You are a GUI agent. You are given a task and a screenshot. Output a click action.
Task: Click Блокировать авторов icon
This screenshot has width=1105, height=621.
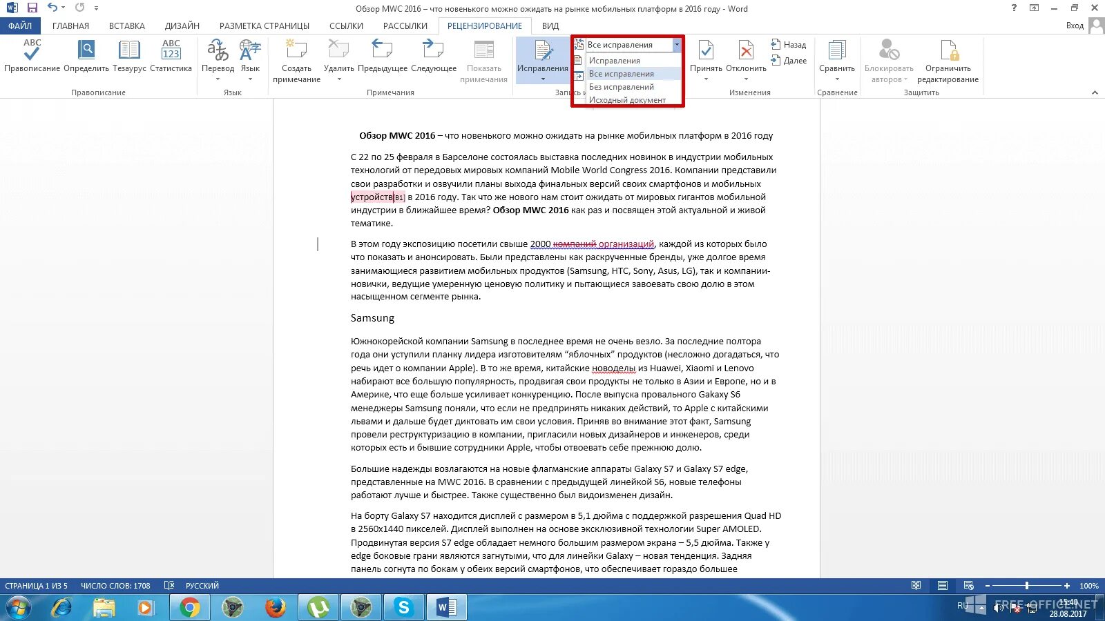tap(889, 61)
